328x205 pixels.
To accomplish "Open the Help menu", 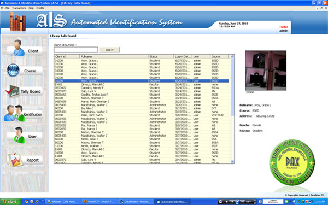I will [x=31, y=8].
